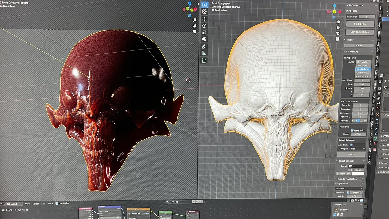The height and width of the screenshot is (219, 389).
Task: Toggle the Auto Name checkbox
Action: point(351,145)
